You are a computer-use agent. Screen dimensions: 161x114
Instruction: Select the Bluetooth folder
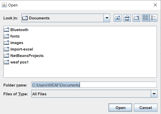(19, 30)
